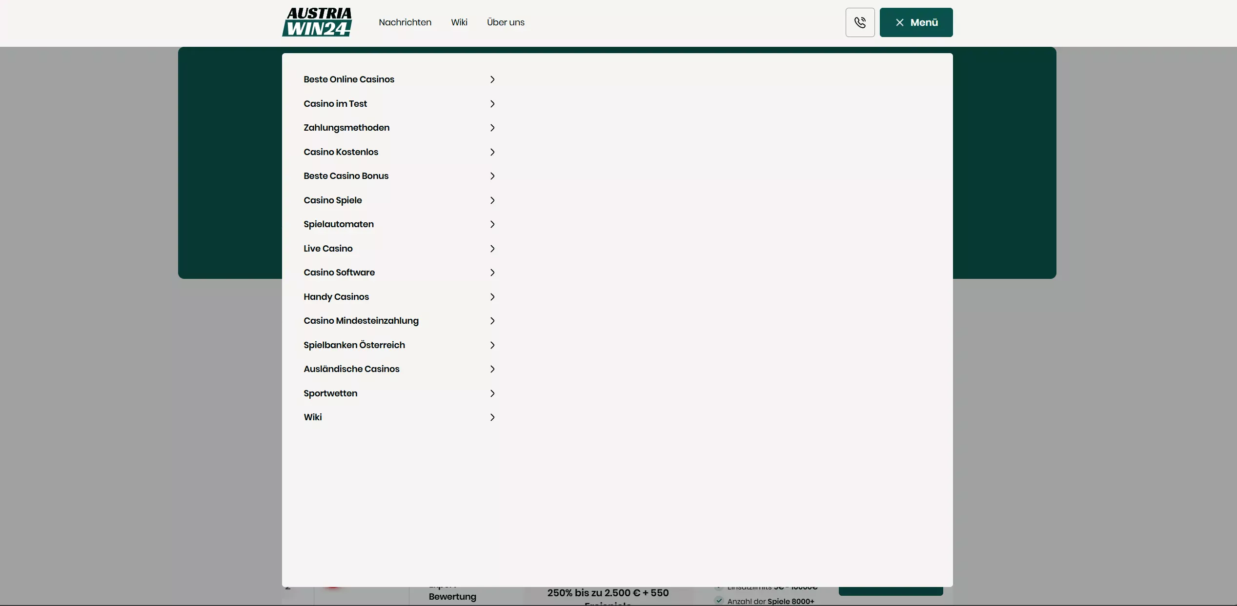Select Casino Kostenlos menu item
The image size is (1237, 606).
[x=341, y=152]
